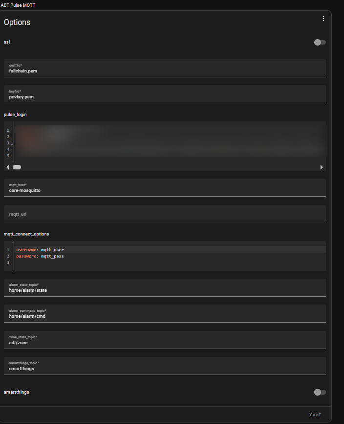Click the blurred pulse_login editor content
The height and width of the screenshot is (424, 344).
tap(171, 141)
